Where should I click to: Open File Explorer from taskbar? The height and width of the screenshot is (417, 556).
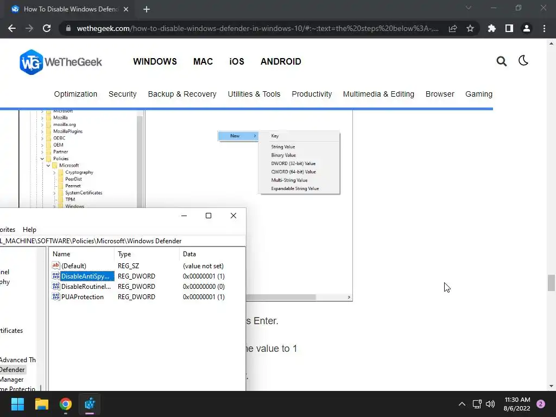41,404
